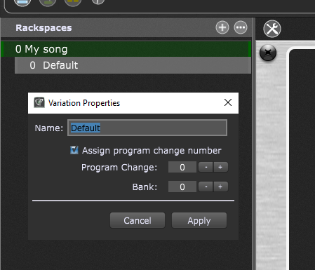The image size is (315, 270).
Task: Click the Name text field
Action: click(147, 128)
